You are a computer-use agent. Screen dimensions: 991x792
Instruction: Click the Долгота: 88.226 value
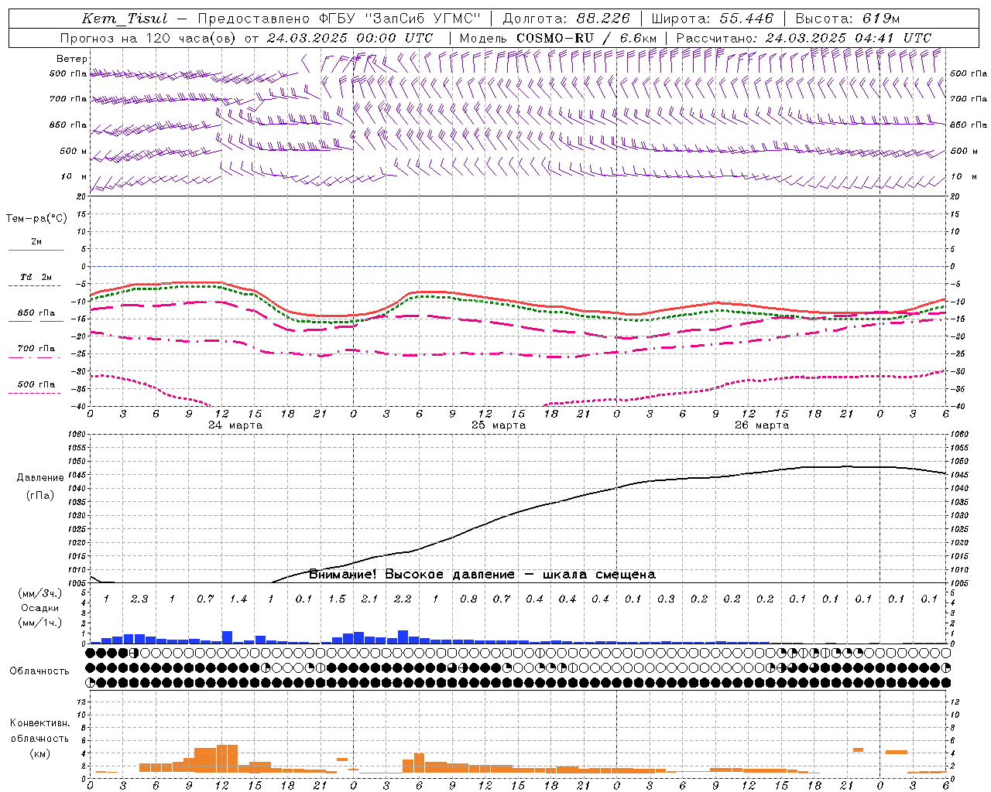point(566,19)
